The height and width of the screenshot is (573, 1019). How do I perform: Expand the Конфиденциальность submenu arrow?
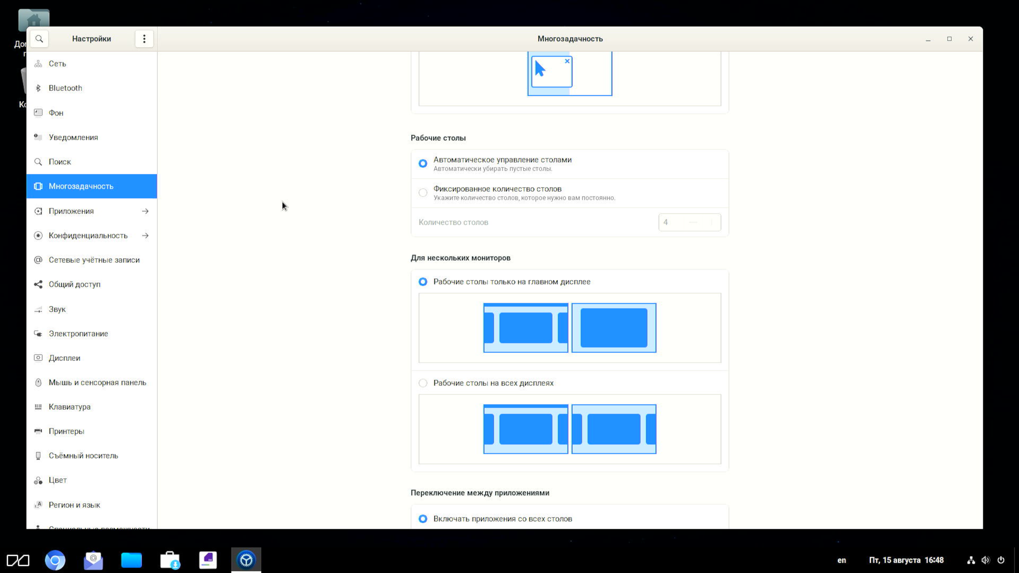tap(145, 236)
